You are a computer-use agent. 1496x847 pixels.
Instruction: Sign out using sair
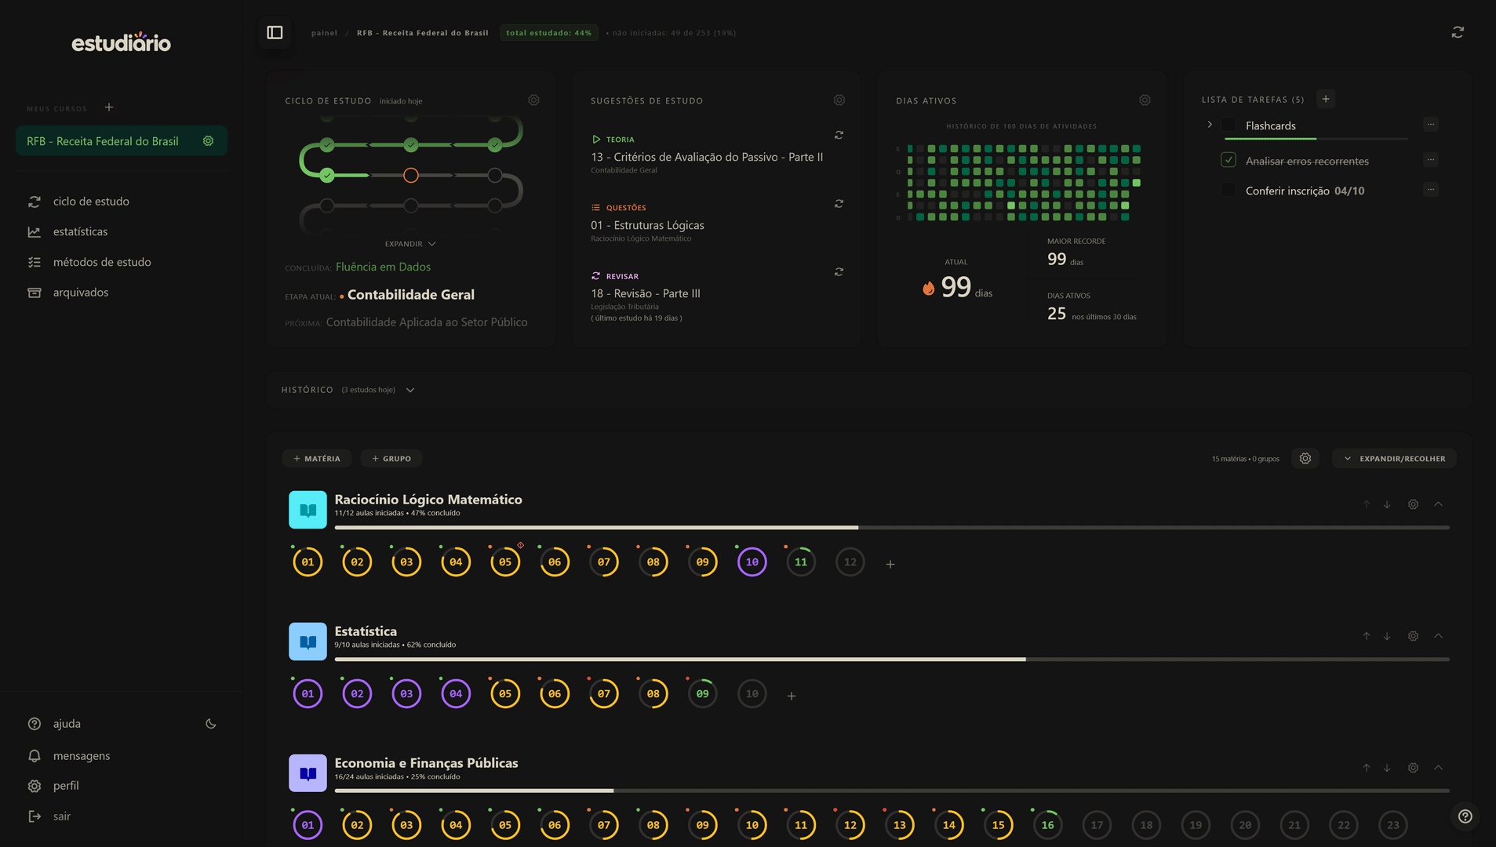click(x=61, y=816)
